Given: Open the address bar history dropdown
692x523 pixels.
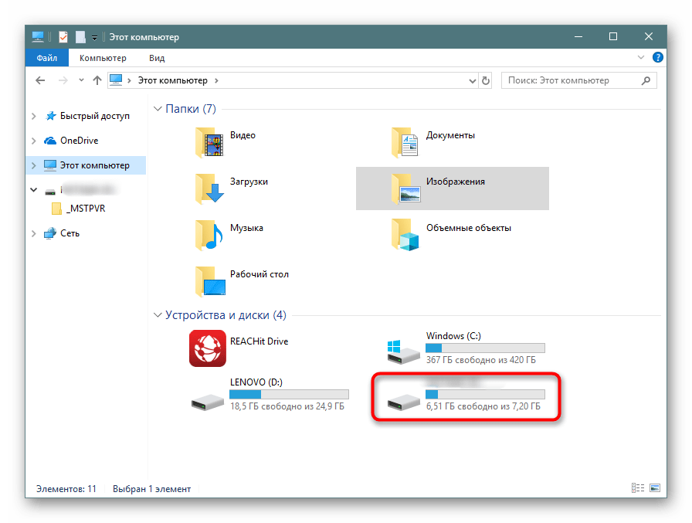Looking at the screenshot, I should click(x=472, y=80).
